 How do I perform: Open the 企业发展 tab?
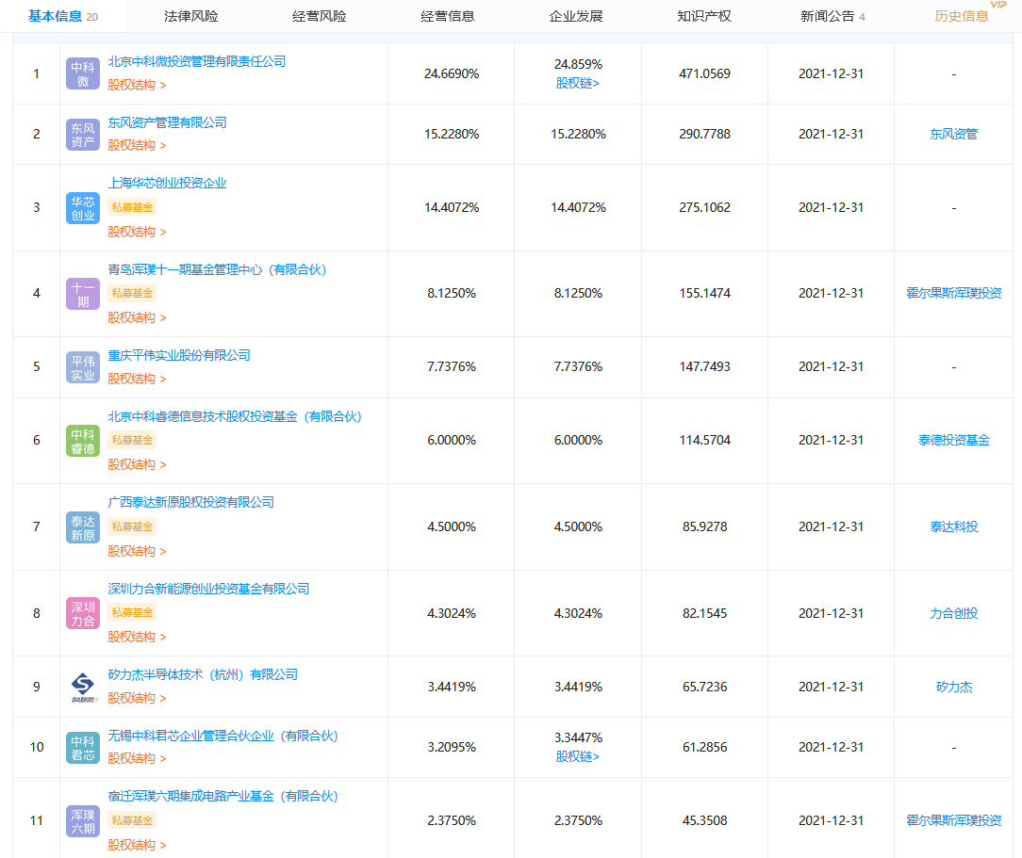(x=576, y=16)
